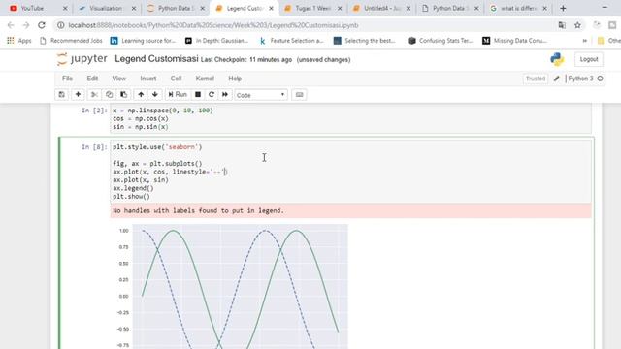Copy selected cells icon in toolbar
621x349 pixels.
pos(109,95)
